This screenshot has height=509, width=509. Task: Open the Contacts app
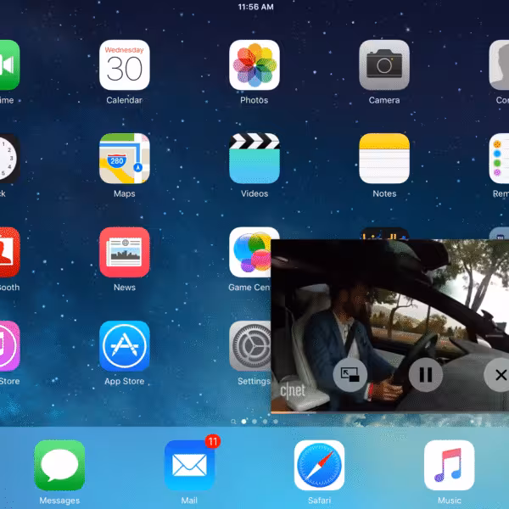point(500,65)
